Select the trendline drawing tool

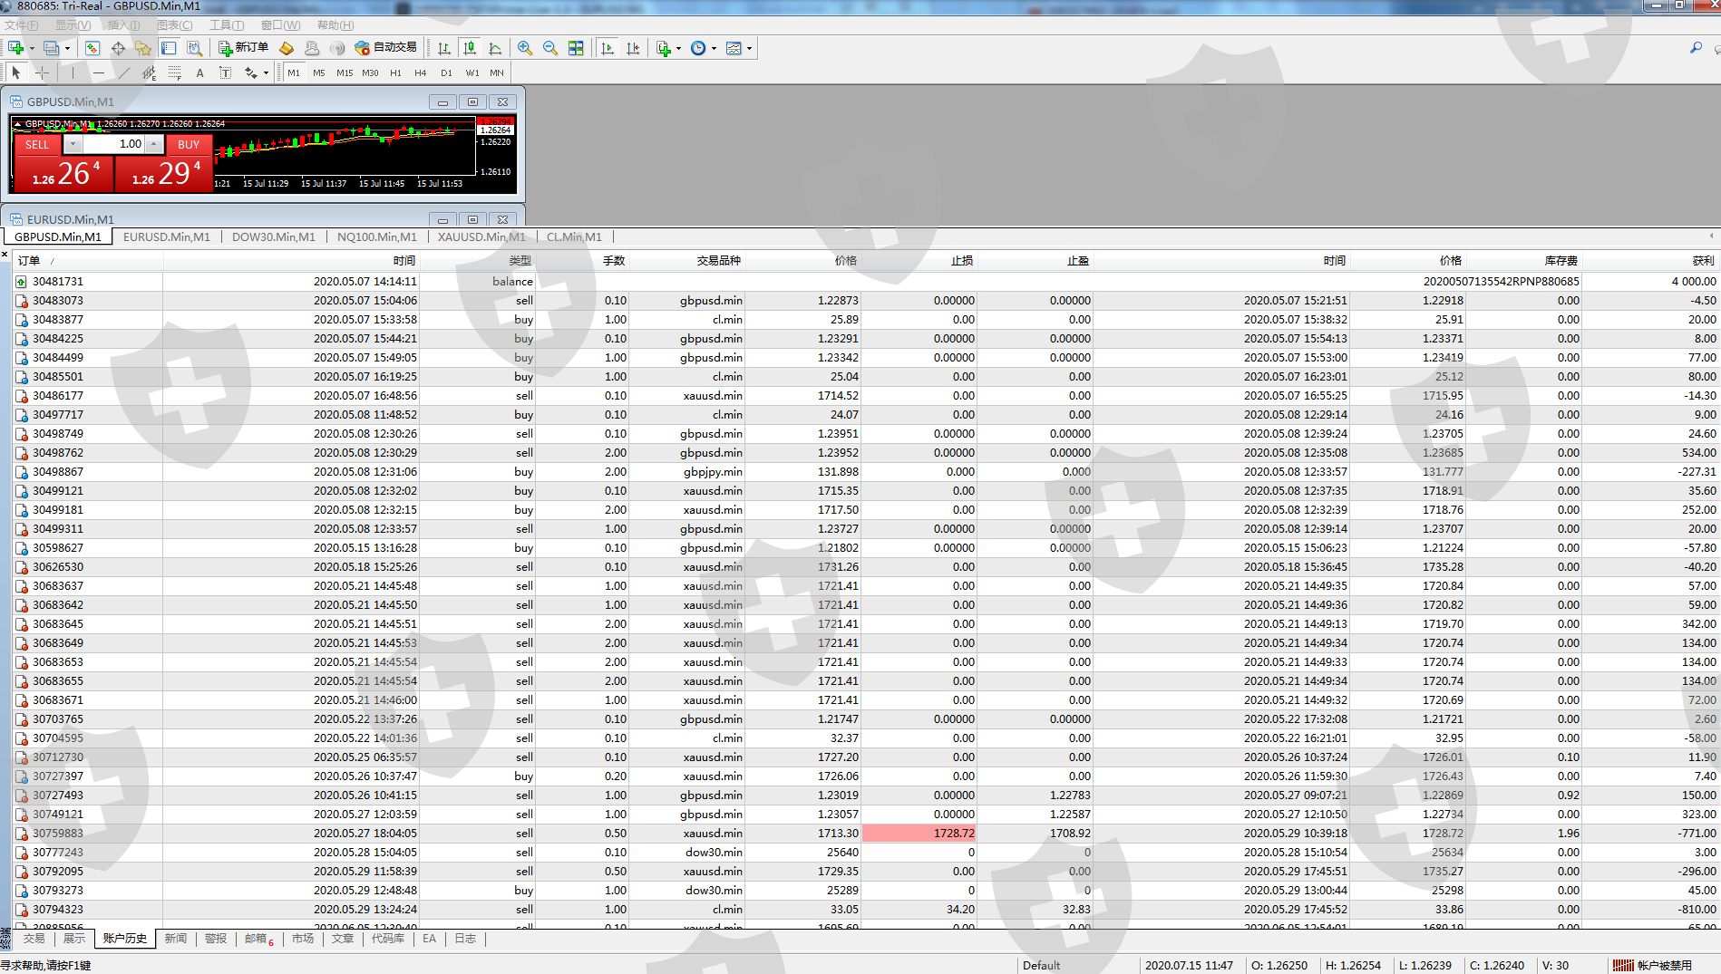click(x=124, y=72)
